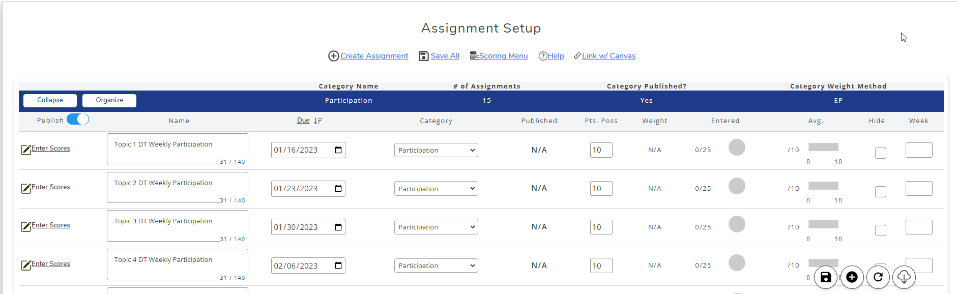Image resolution: width=957 pixels, height=294 pixels.
Task: Click the average score bar for Topic 2
Action: [x=823, y=186]
